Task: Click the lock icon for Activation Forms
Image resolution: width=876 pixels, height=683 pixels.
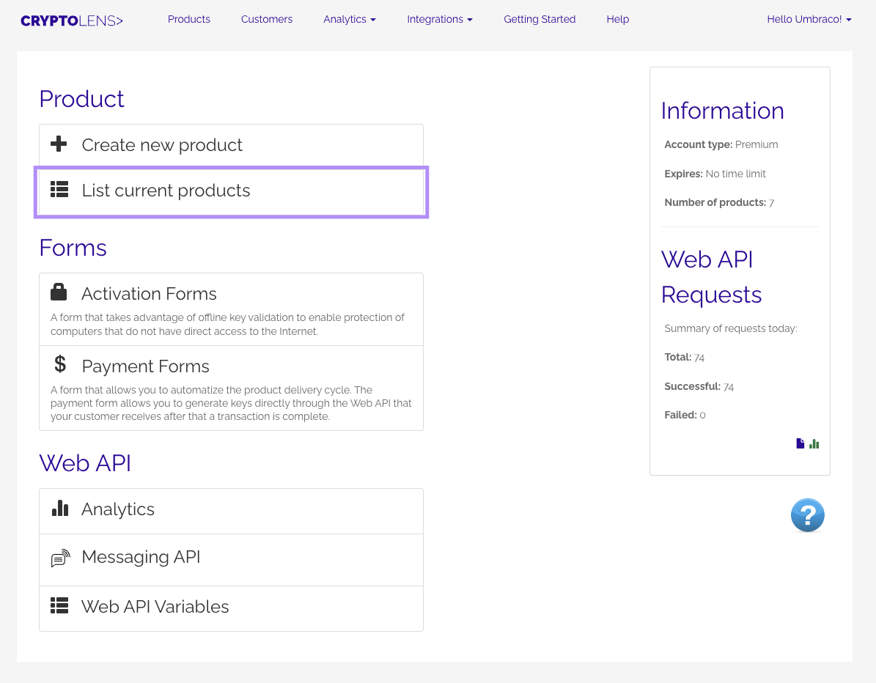Action: [x=59, y=292]
